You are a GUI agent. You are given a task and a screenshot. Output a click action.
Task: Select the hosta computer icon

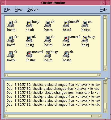tap(10, 24)
